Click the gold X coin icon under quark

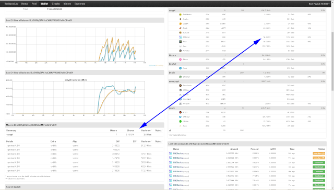coord(180,126)
